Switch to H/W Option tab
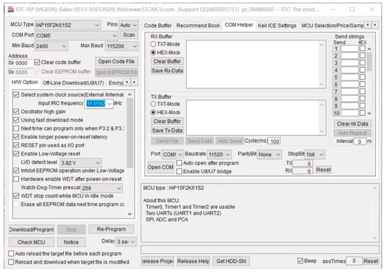This screenshot has height=272, width=385. [24, 82]
